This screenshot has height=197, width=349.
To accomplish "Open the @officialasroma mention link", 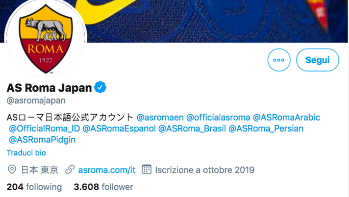I will [x=218, y=117].
